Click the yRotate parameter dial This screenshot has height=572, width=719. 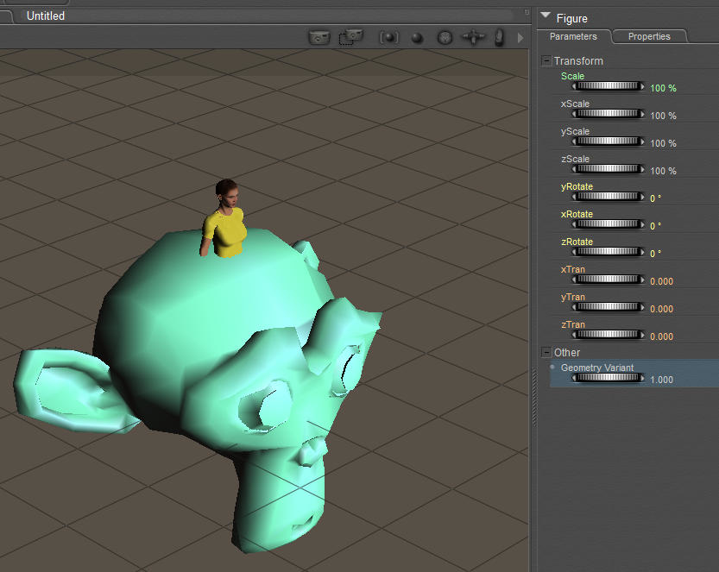[609, 197]
